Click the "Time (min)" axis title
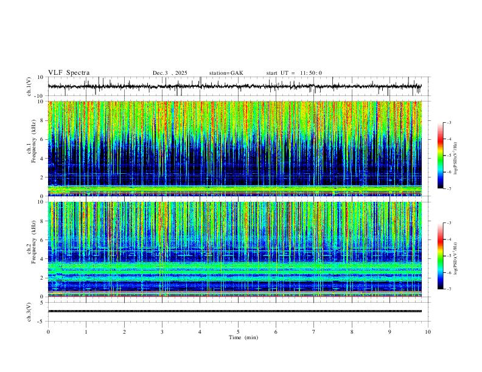482x372 pixels. [243, 337]
